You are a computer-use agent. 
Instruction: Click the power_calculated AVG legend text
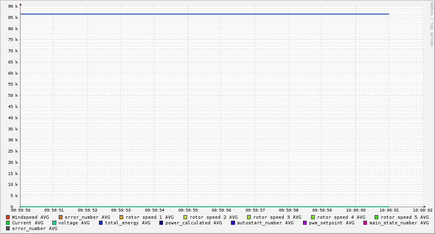coord(193,223)
